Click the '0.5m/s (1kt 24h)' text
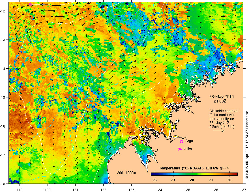 (222, 127)
